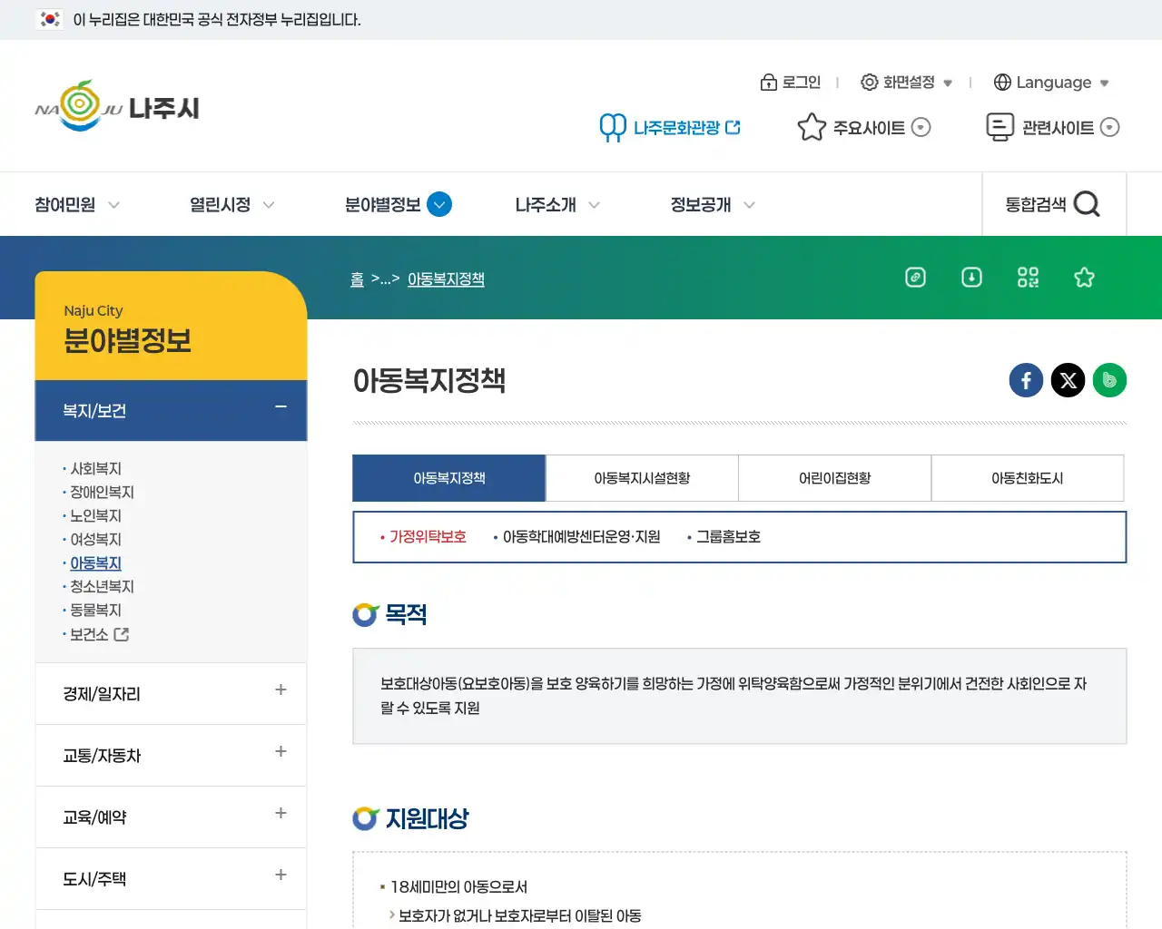This screenshot has width=1162, height=929.
Task: Visit 나주문화관광 via the external link icon
Action: coord(735,127)
